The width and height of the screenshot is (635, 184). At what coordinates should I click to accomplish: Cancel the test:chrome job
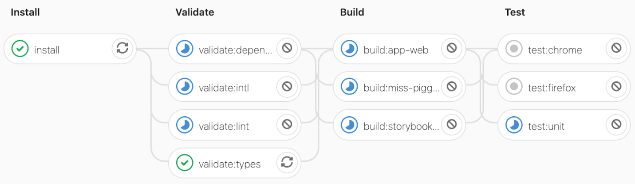(x=616, y=48)
